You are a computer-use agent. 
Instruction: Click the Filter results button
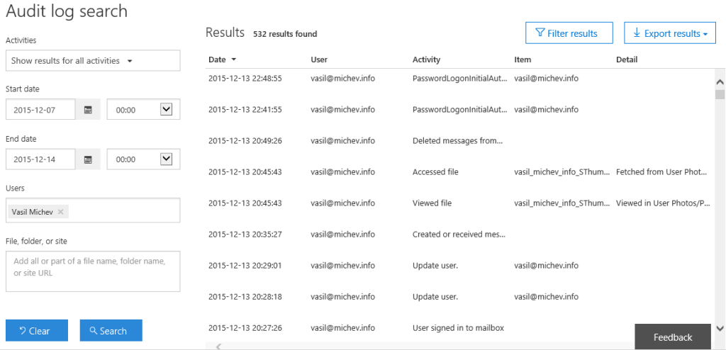569,33
